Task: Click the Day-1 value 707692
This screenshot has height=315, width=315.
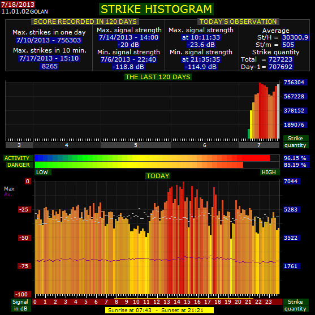Action: click(281, 67)
